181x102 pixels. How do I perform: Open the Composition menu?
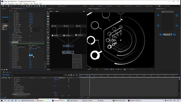click(11, 4)
